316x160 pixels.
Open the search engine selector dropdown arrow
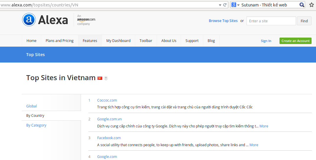click(239, 5)
